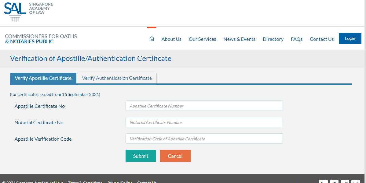Image resolution: width=366 pixels, height=183 pixels.
Task: Focus the Verification Code of Apostille Certificate field
Action: pyautogui.click(x=204, y=139)
